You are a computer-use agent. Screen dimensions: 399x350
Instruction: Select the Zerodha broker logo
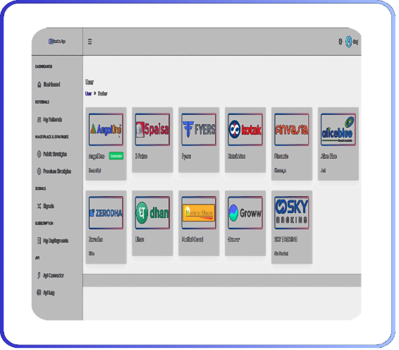click(x=106, y=212)
